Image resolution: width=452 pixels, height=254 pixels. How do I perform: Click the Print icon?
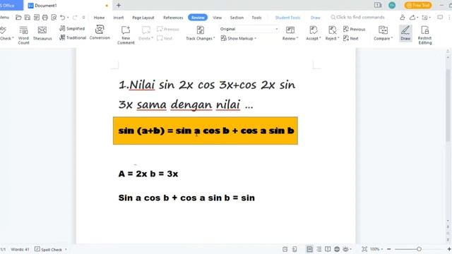click(x=45, y=18)
